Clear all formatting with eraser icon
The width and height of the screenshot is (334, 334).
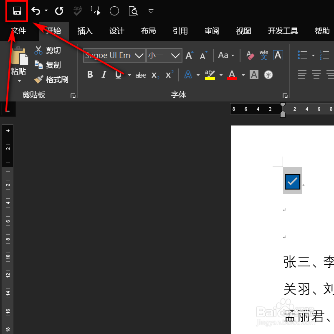pyautogui.click(x=250, y=56)
